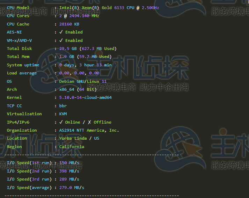Click the I/O Speed 2nd run value
The height and width of the screenshot is (198, 249).
(x=69, y=171)
